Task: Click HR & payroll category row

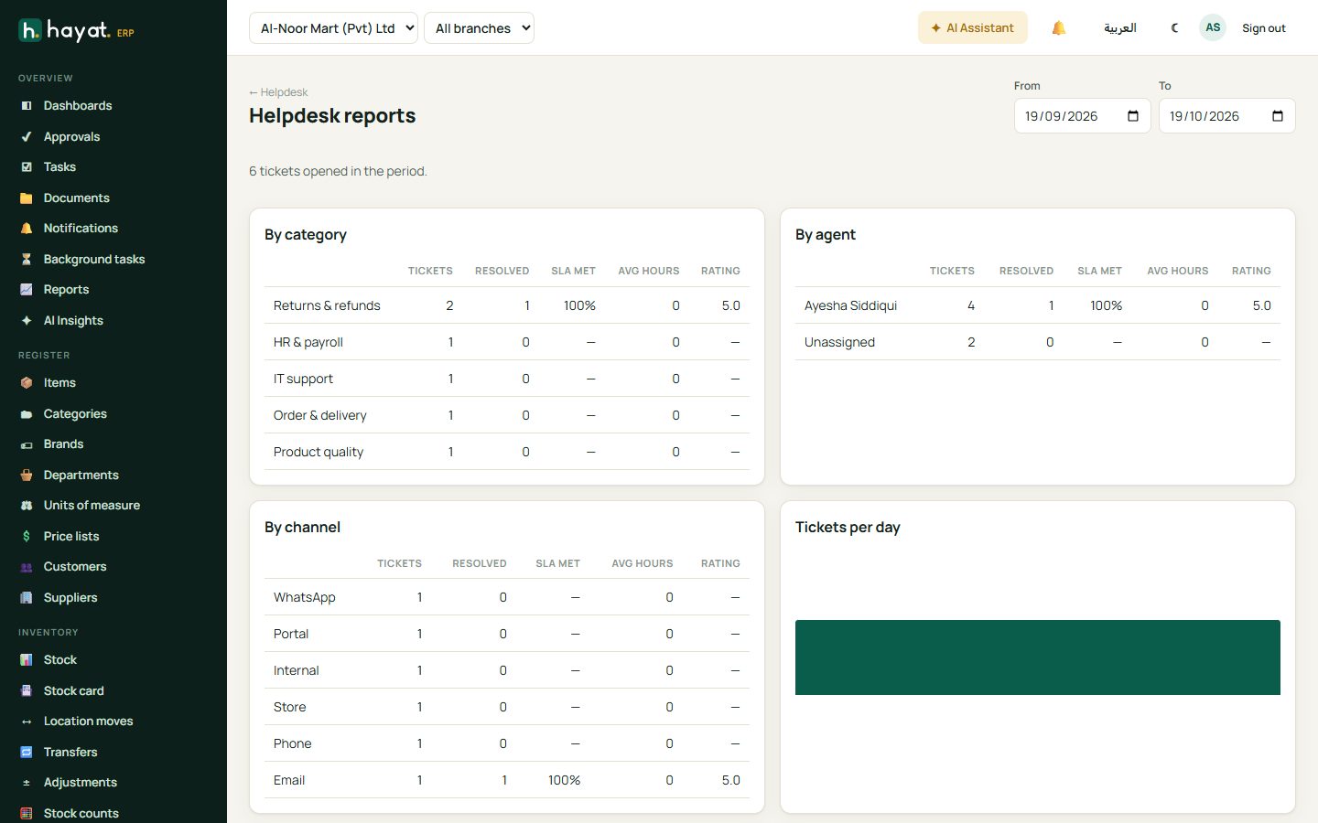Action: 507,342
